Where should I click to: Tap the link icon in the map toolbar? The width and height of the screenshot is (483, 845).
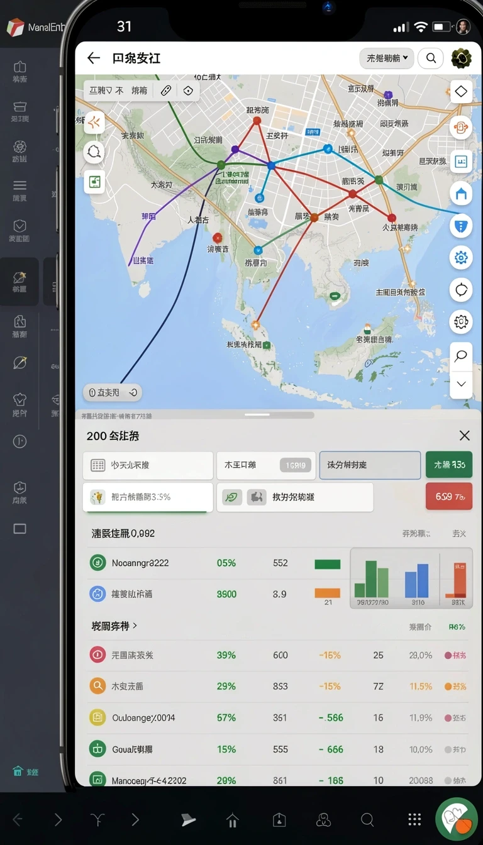tap(166, 91)
